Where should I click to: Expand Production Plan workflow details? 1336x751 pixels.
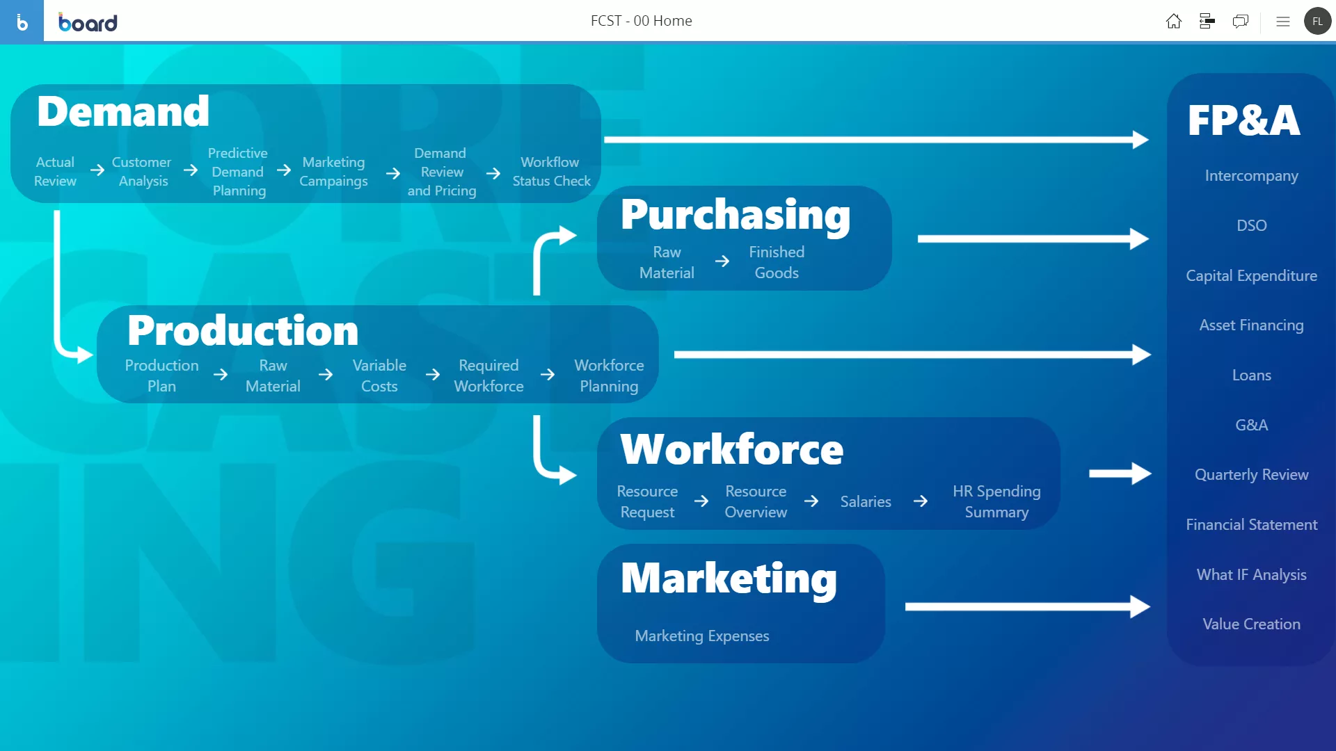tap(161, 375)
